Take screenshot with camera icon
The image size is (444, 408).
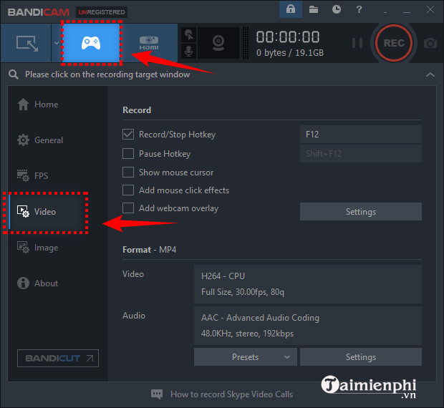coord(430,43)
